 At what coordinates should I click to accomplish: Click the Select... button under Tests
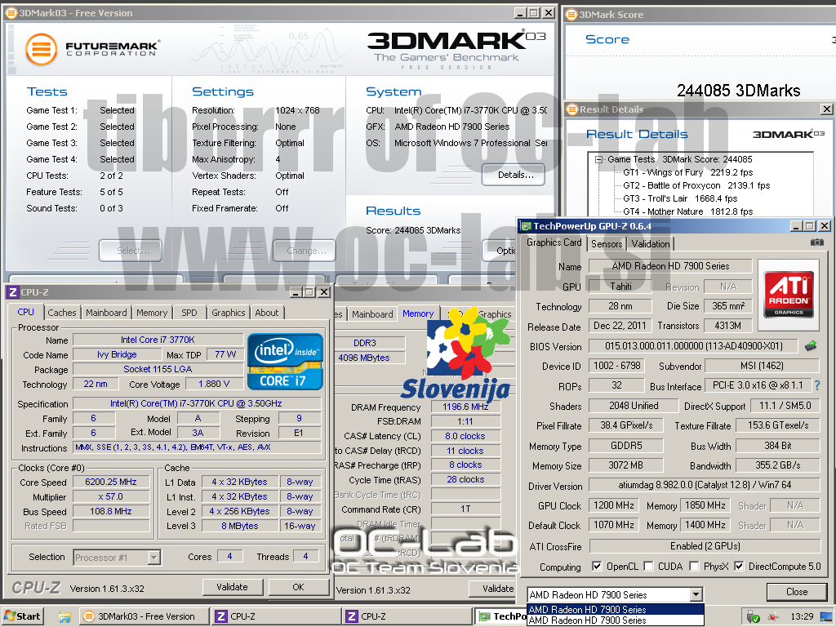(131, 251)
